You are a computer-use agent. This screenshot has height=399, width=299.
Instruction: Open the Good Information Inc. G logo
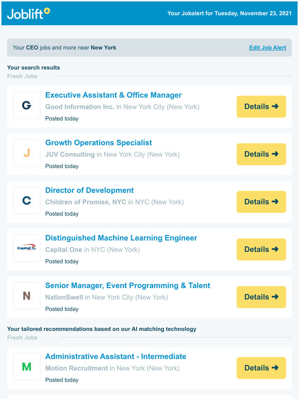[27, 105]
